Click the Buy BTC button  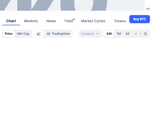(140, 19)
